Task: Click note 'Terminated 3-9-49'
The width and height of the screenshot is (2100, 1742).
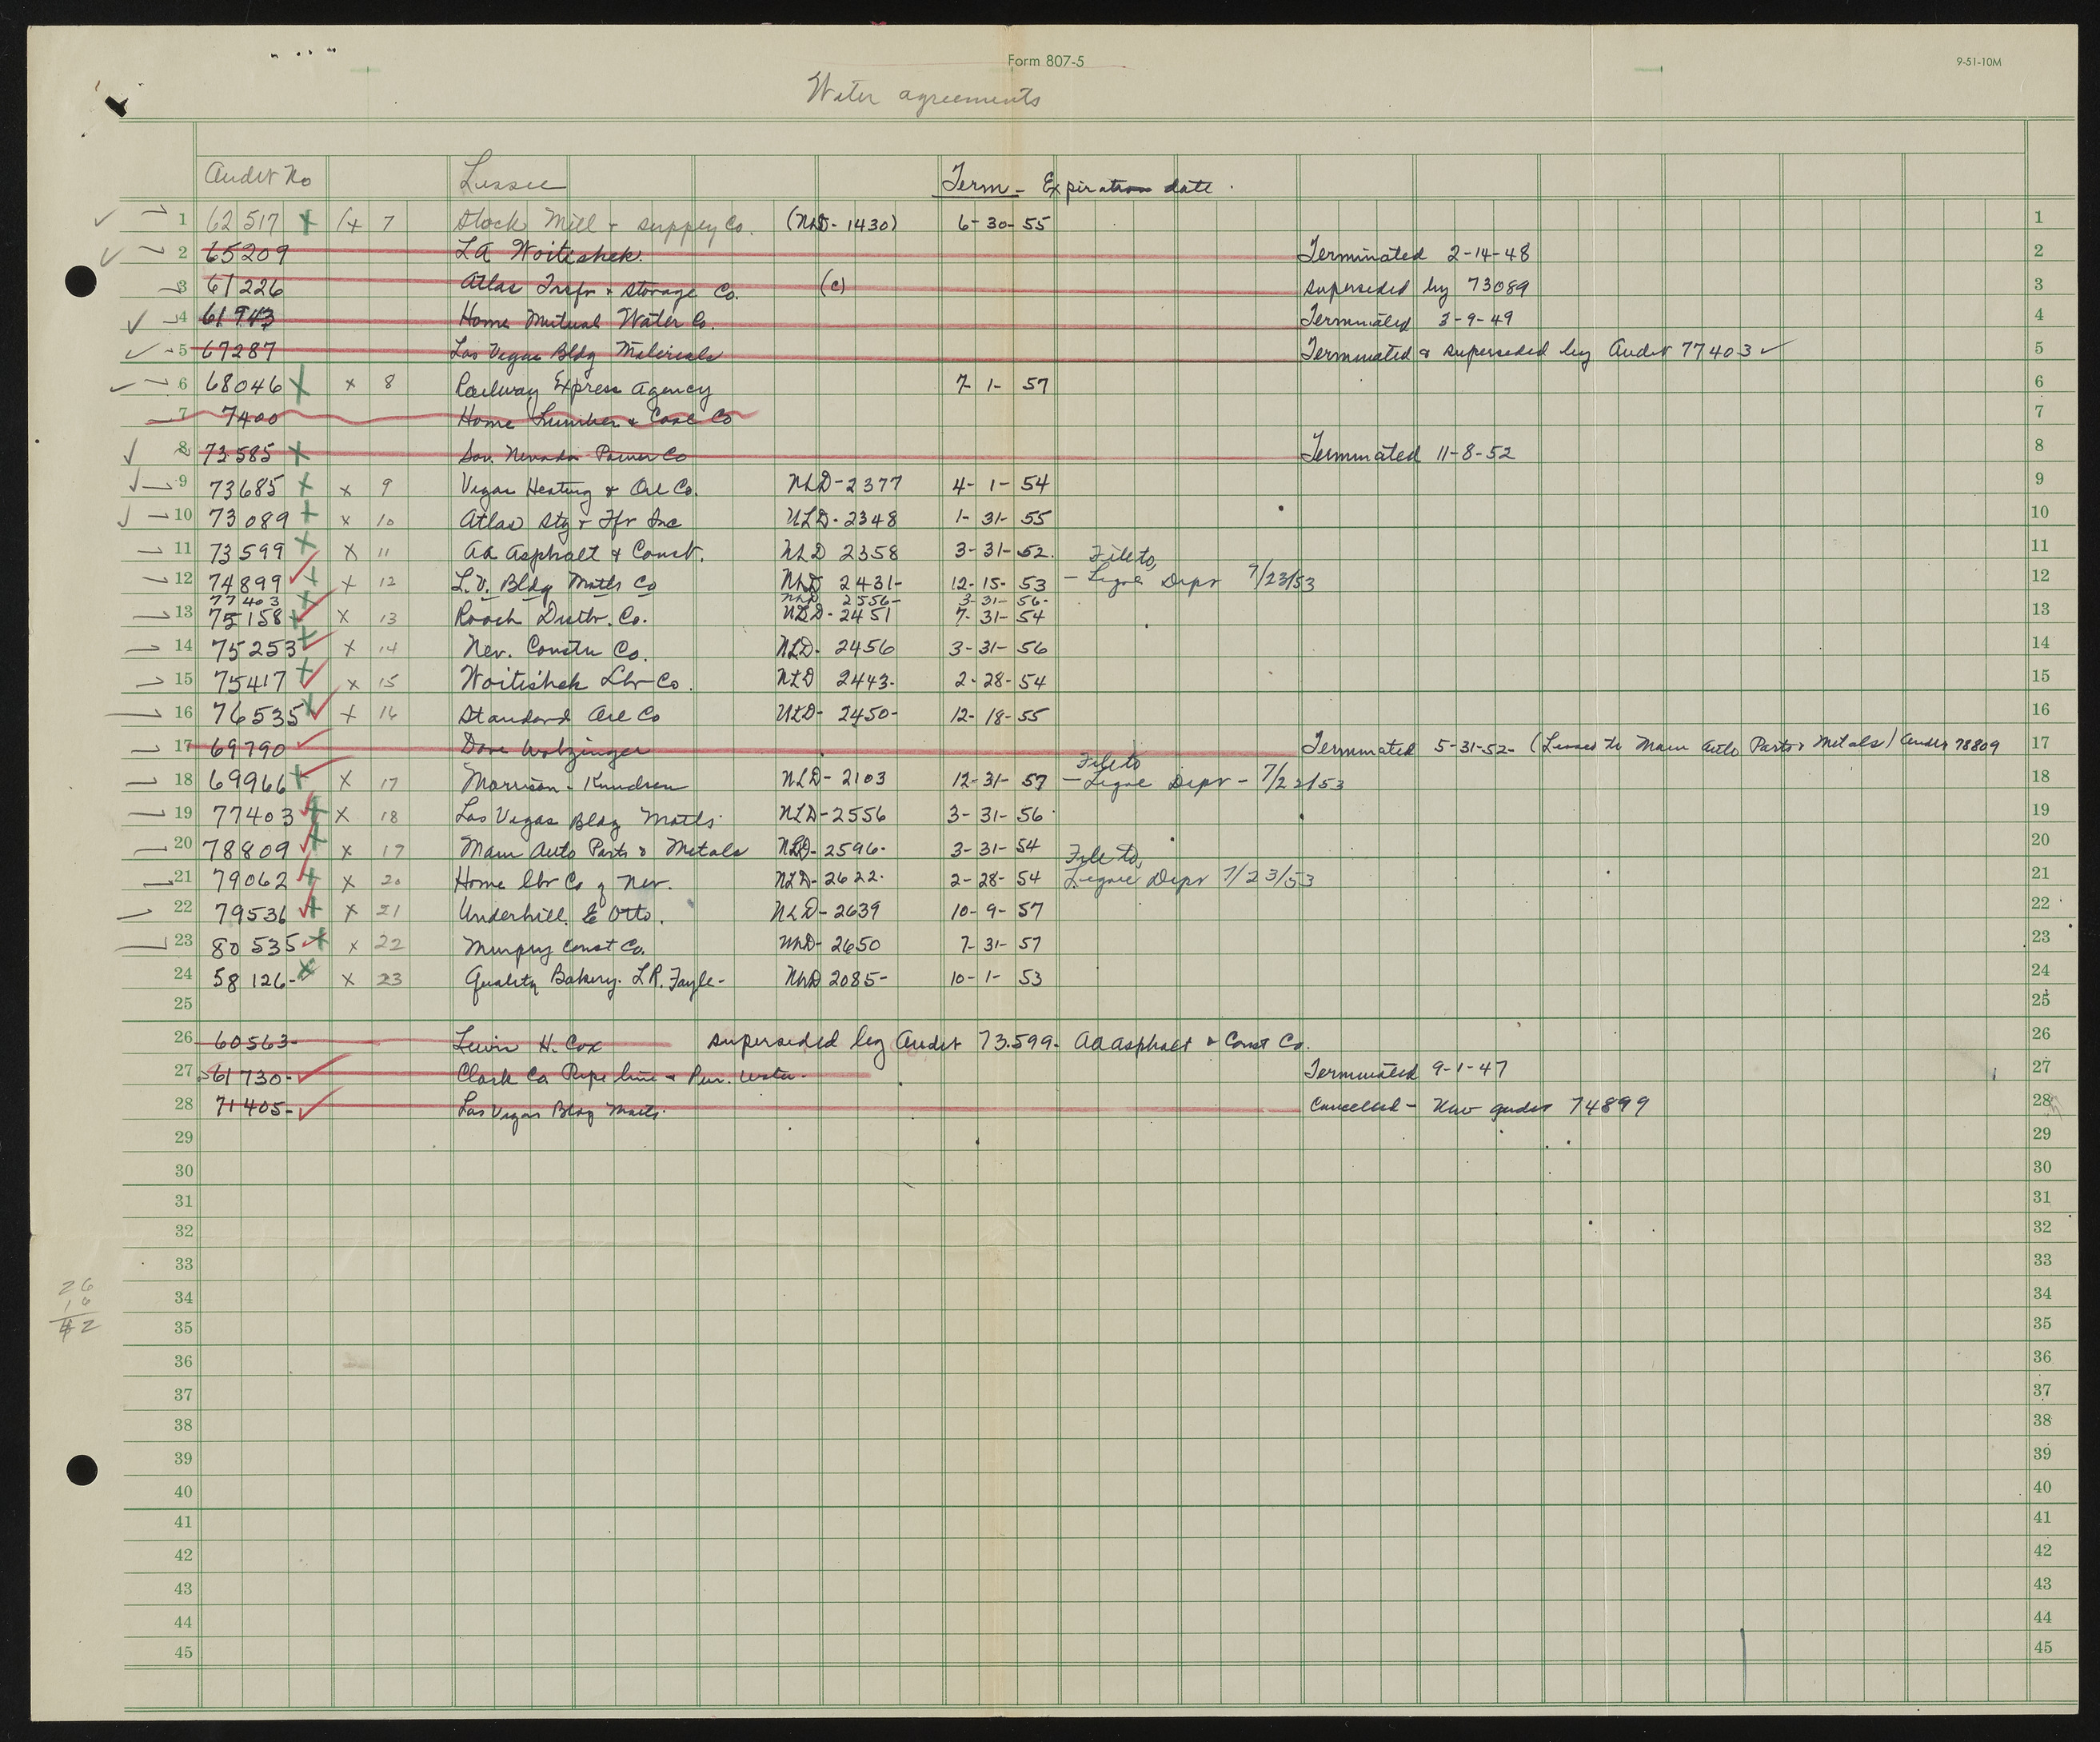Action: [1407, 319]
